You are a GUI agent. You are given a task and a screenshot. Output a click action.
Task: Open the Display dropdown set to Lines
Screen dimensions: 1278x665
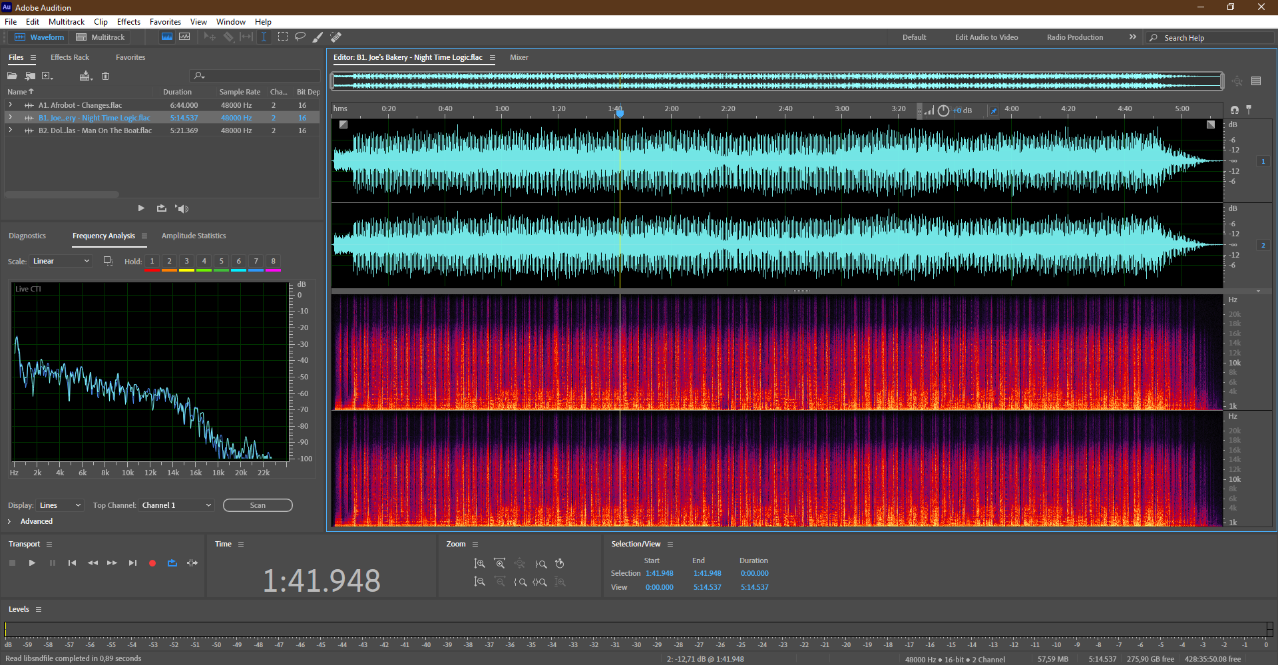coord(59,505)
